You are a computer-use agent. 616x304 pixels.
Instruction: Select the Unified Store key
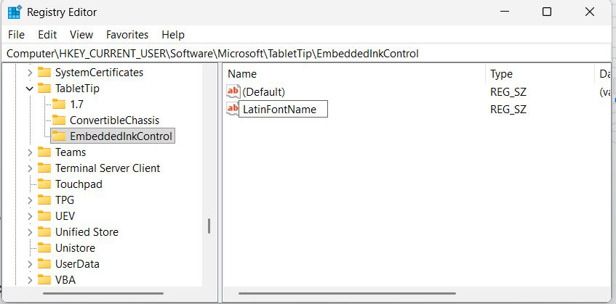tap(87, 232)
